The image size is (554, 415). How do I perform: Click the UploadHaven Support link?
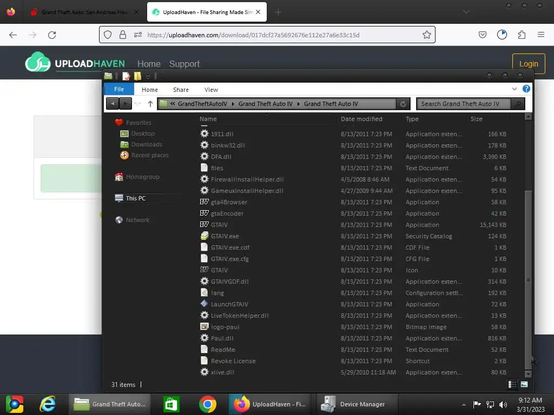[x=184, y=64]
